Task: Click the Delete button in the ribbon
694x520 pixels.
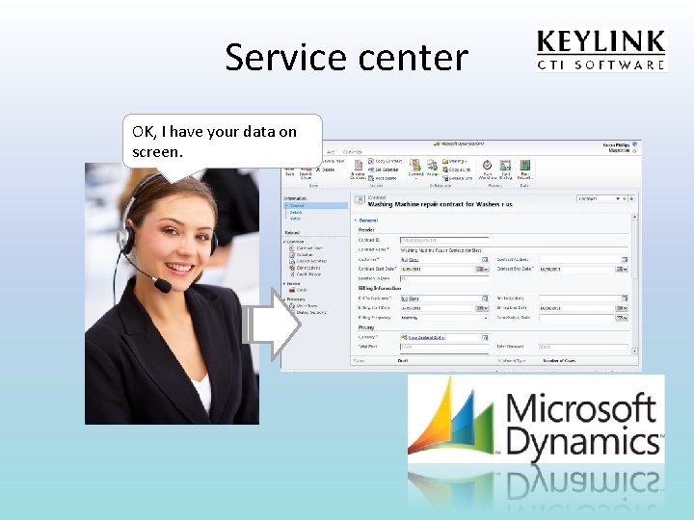Action: point(325,169)
